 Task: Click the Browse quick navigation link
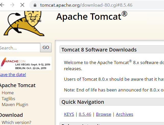coord(104,114)
